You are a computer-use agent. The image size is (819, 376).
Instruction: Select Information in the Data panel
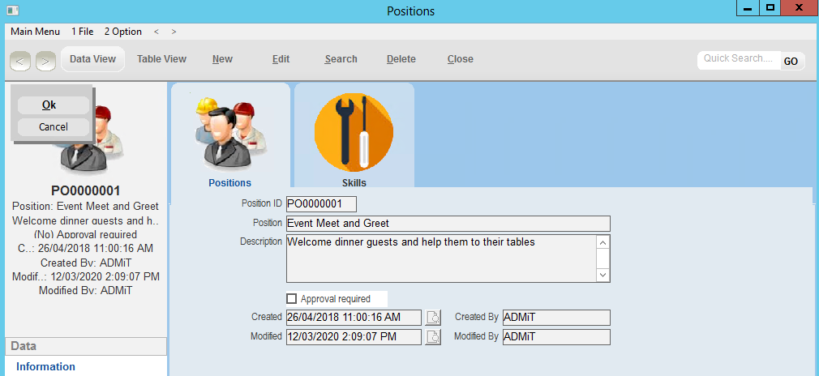[46, 366]
